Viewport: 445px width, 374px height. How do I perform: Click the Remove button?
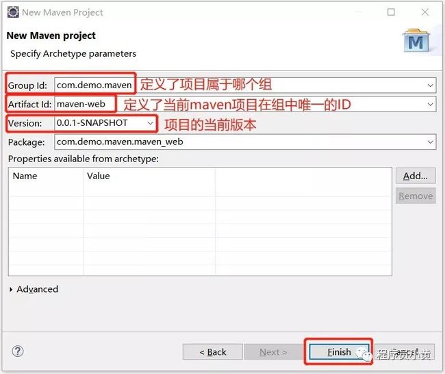[x=416, y=196]
